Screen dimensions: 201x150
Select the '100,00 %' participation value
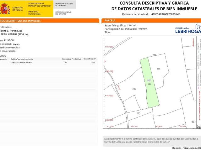click(143, 29)
